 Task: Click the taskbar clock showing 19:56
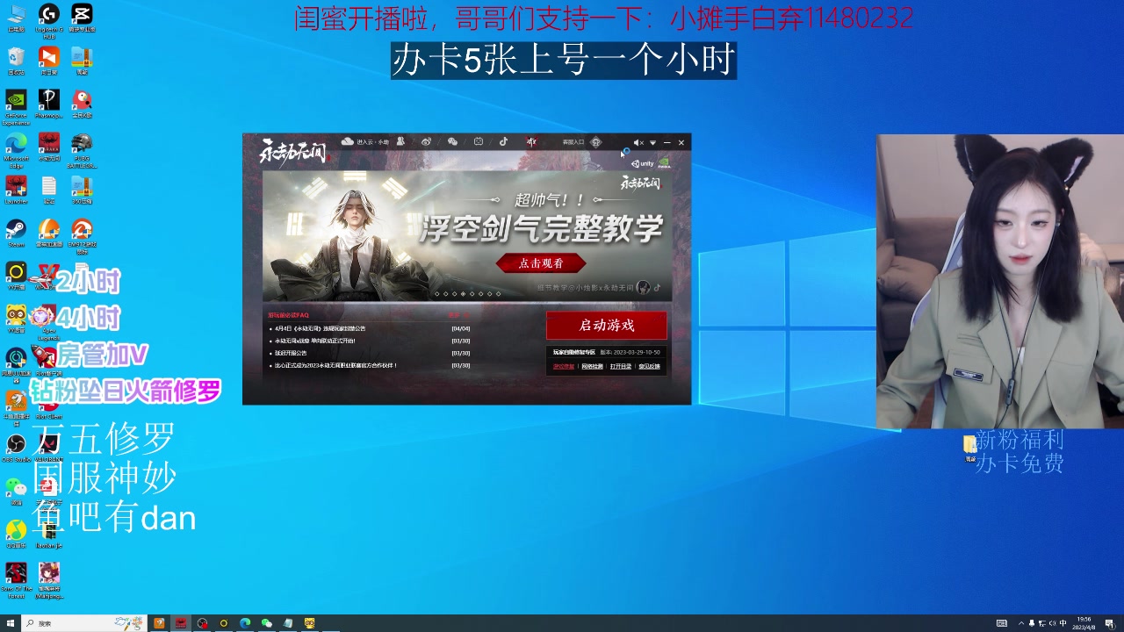point(1084,623)
